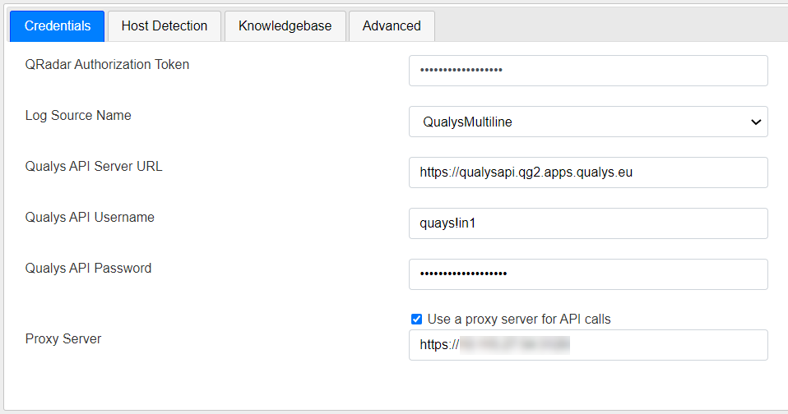Image resolution: width=788 pixels, height=414 pixels.
Task: Click the 'Qualys API Server URL' label
Action: coord(94,166)
